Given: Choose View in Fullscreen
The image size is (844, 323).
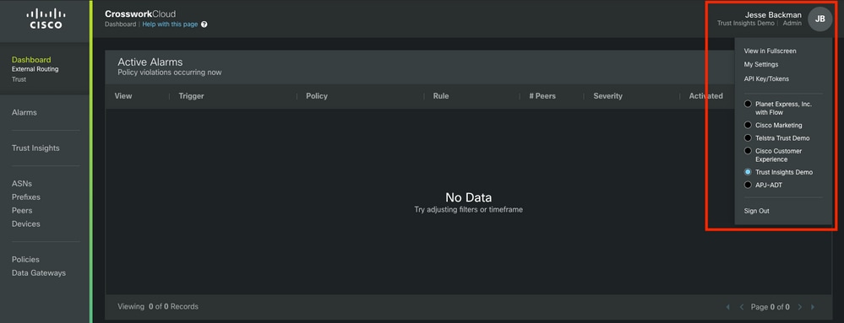Looking at the screenshot, I should click(770, 51).
